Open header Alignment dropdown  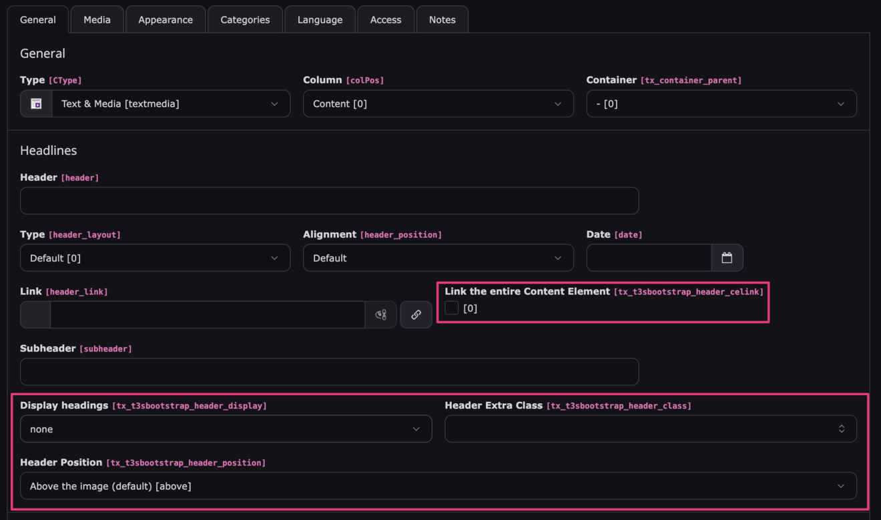pyautogui.click(x=438, y=258)
